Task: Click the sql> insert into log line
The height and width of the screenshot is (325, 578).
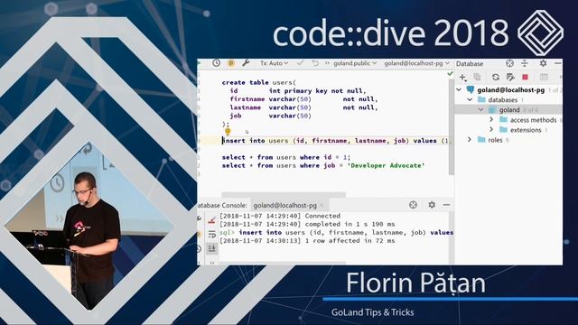Action: (x=336, y=233)
